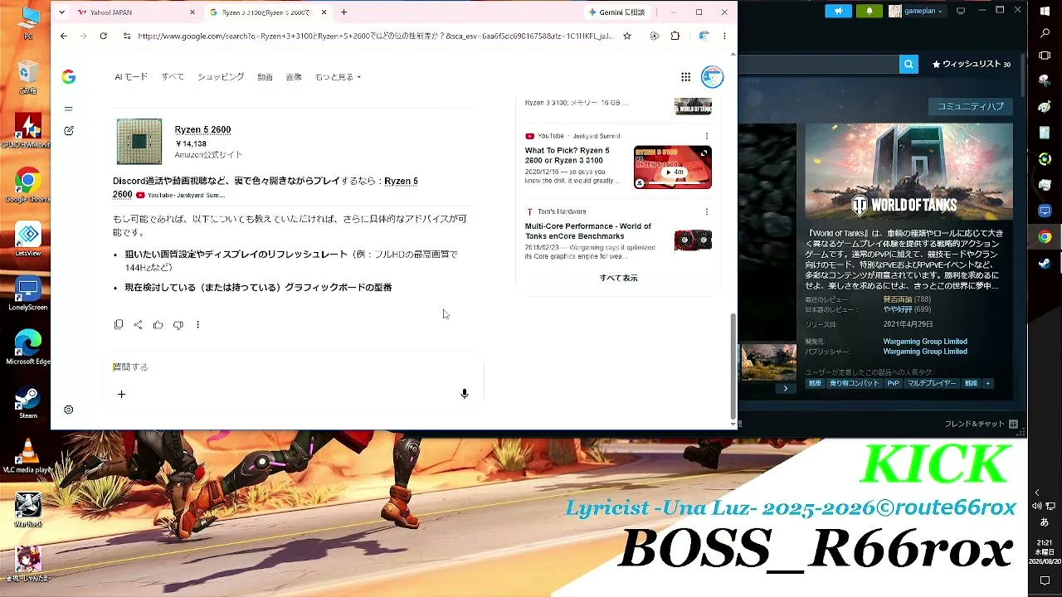Add an attachment with the plus button
The width and height of the screenshot is (1062, 597).
tap(121, 394)
